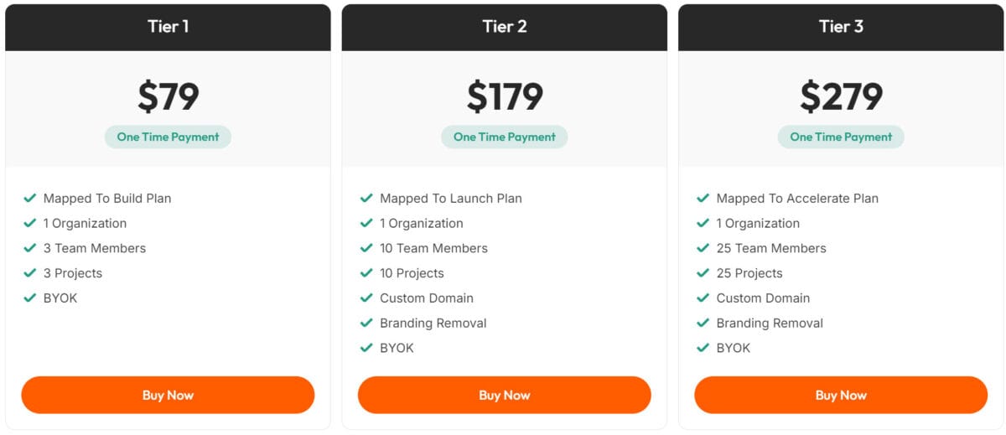Screen dimensions: 1006x435
Task: Click checkmark beside Mapped To Launch Plan
Action: click(x=366, y=199)
